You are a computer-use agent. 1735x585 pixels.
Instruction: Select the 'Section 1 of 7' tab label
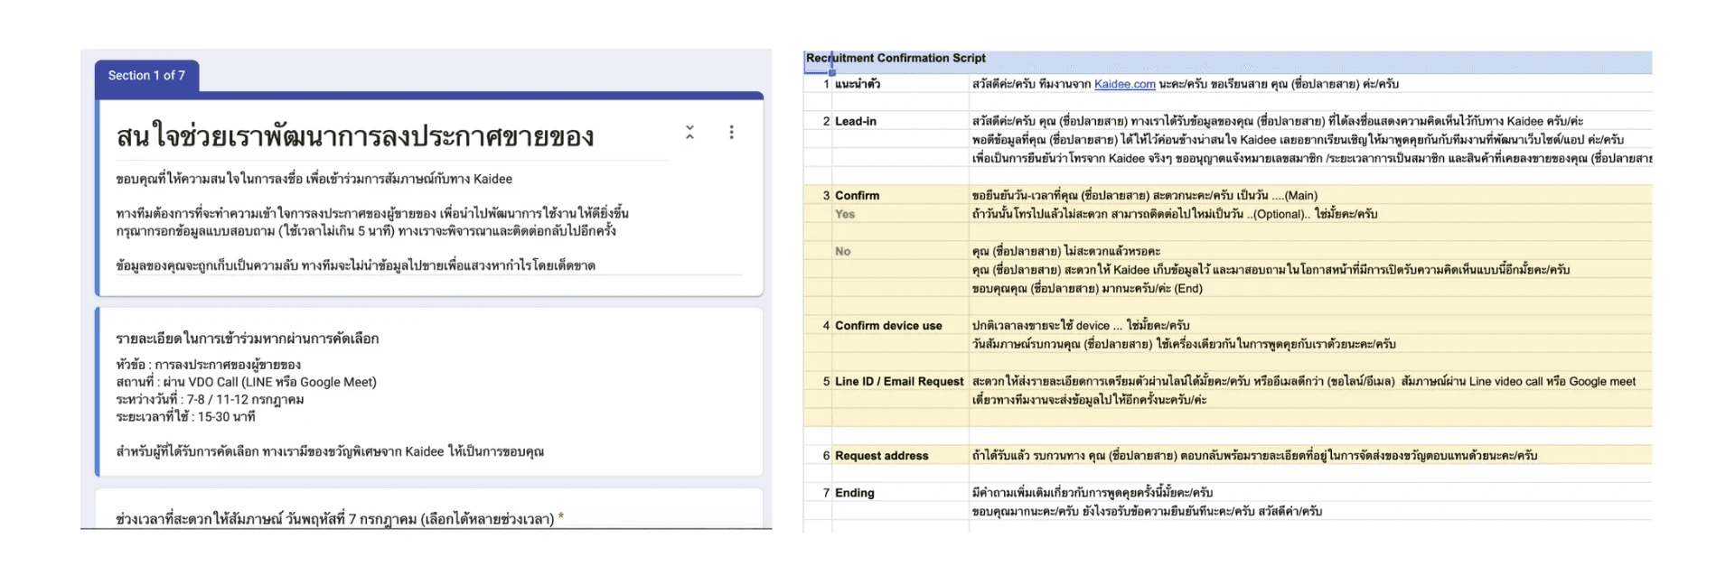[x=146, y=76]
